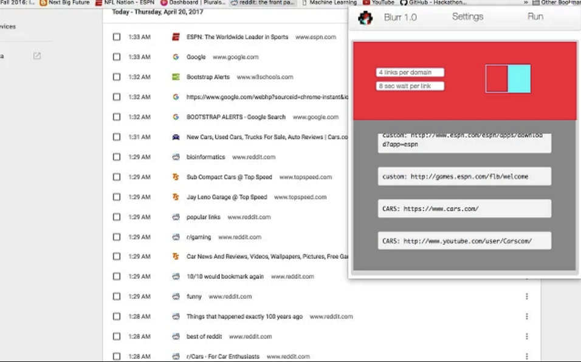Image resolution: width=581 pixels, height=362 pixels.
Task: Open more actions menu for funny entry
Action: tap(526, 296)
